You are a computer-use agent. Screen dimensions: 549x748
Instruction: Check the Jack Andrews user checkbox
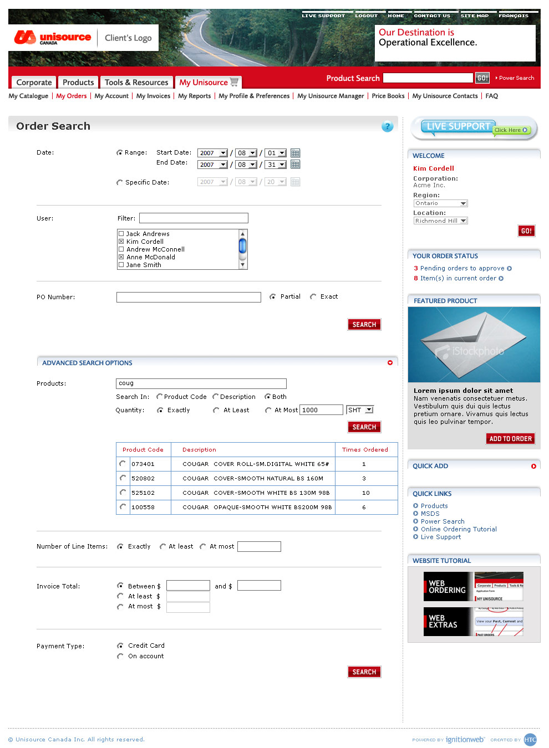pyautogui.click(x=121, y=234)
